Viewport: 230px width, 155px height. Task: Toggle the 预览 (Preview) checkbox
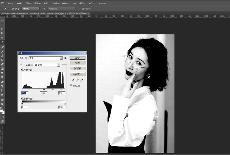pos(71,86)
